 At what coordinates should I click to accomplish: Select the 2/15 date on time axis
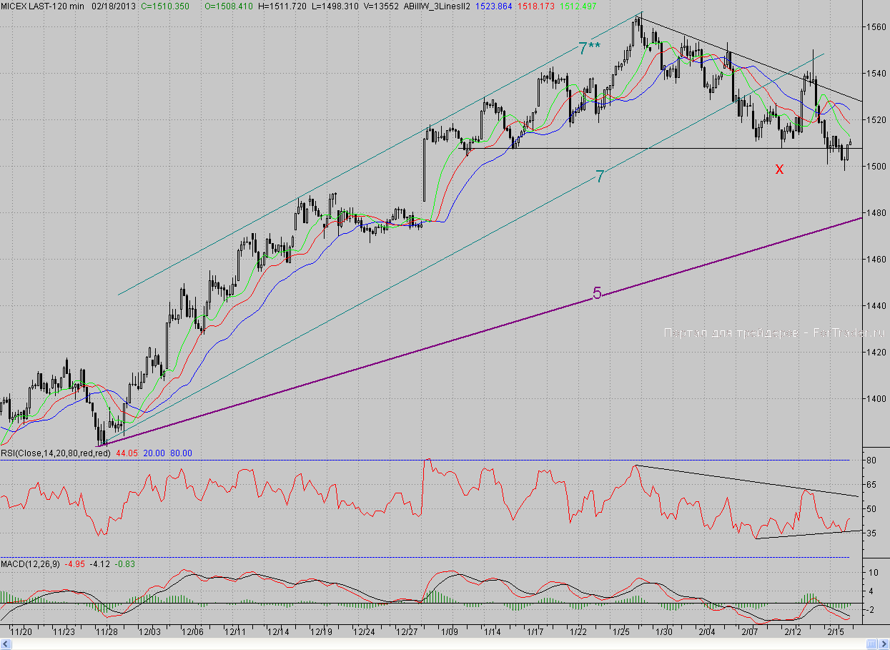click(x=836, y=632)
